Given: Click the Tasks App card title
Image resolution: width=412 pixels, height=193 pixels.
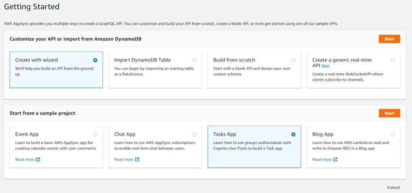Looking at the screenshot, I should click(225, 134).
